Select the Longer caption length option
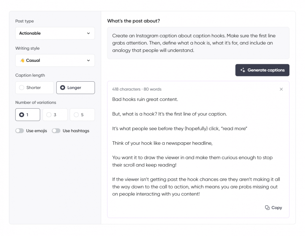 75,88
